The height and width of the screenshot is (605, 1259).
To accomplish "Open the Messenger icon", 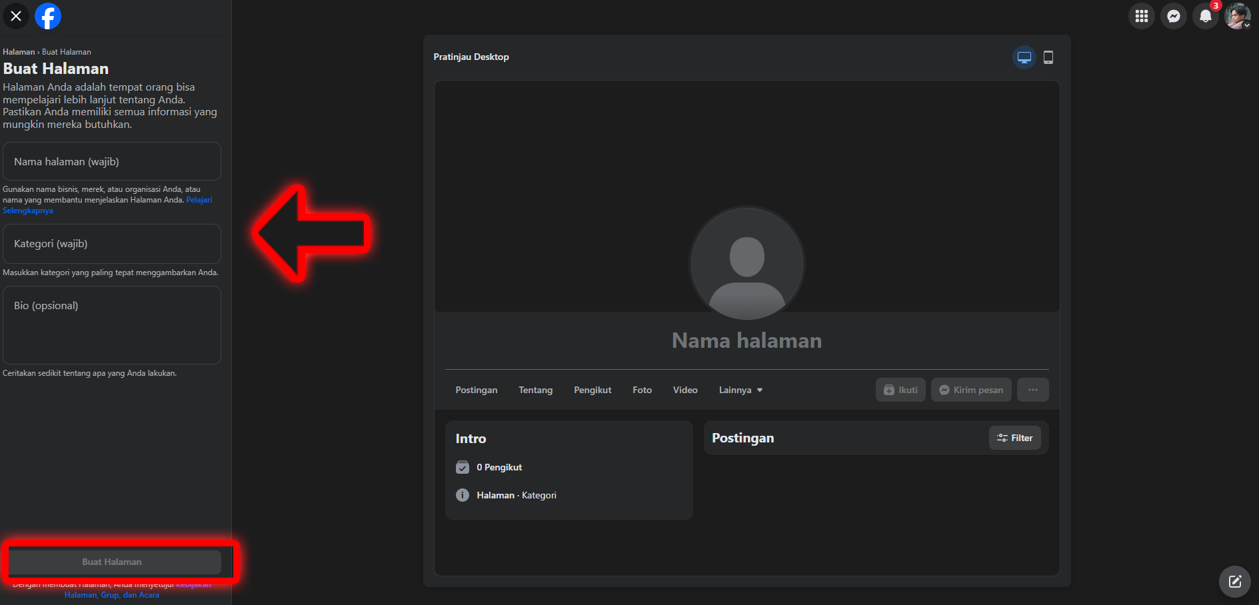I will (1173, 16).
